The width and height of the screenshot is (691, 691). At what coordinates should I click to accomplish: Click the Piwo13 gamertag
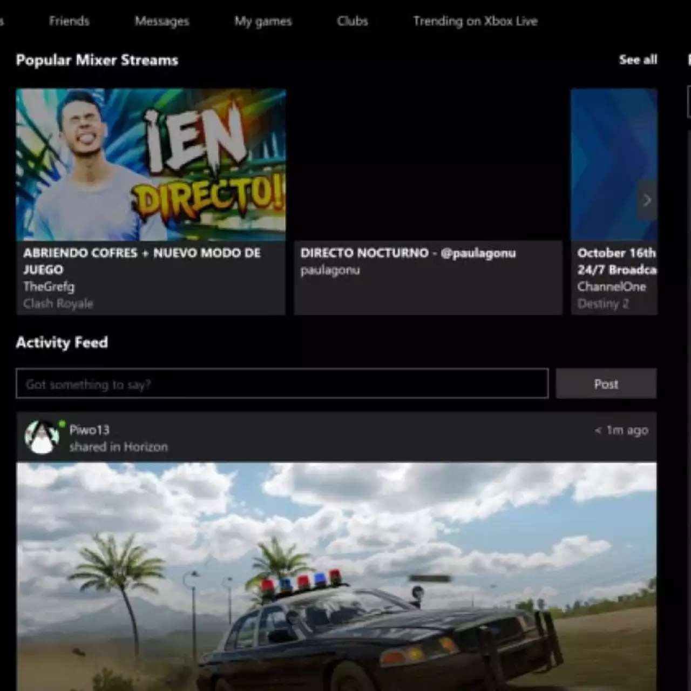(90, 430)
